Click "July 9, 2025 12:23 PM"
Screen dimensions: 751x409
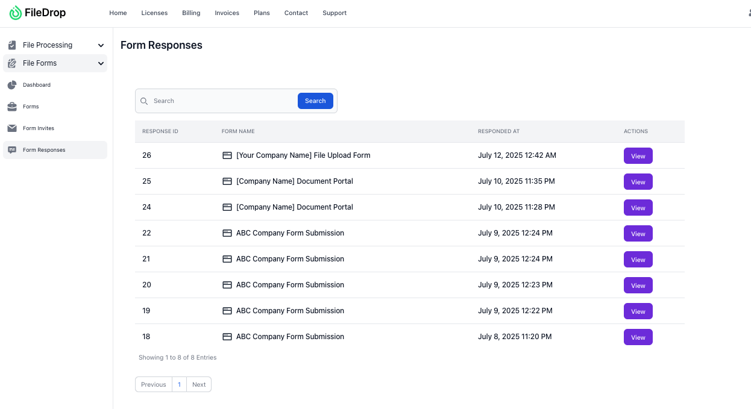515,285
